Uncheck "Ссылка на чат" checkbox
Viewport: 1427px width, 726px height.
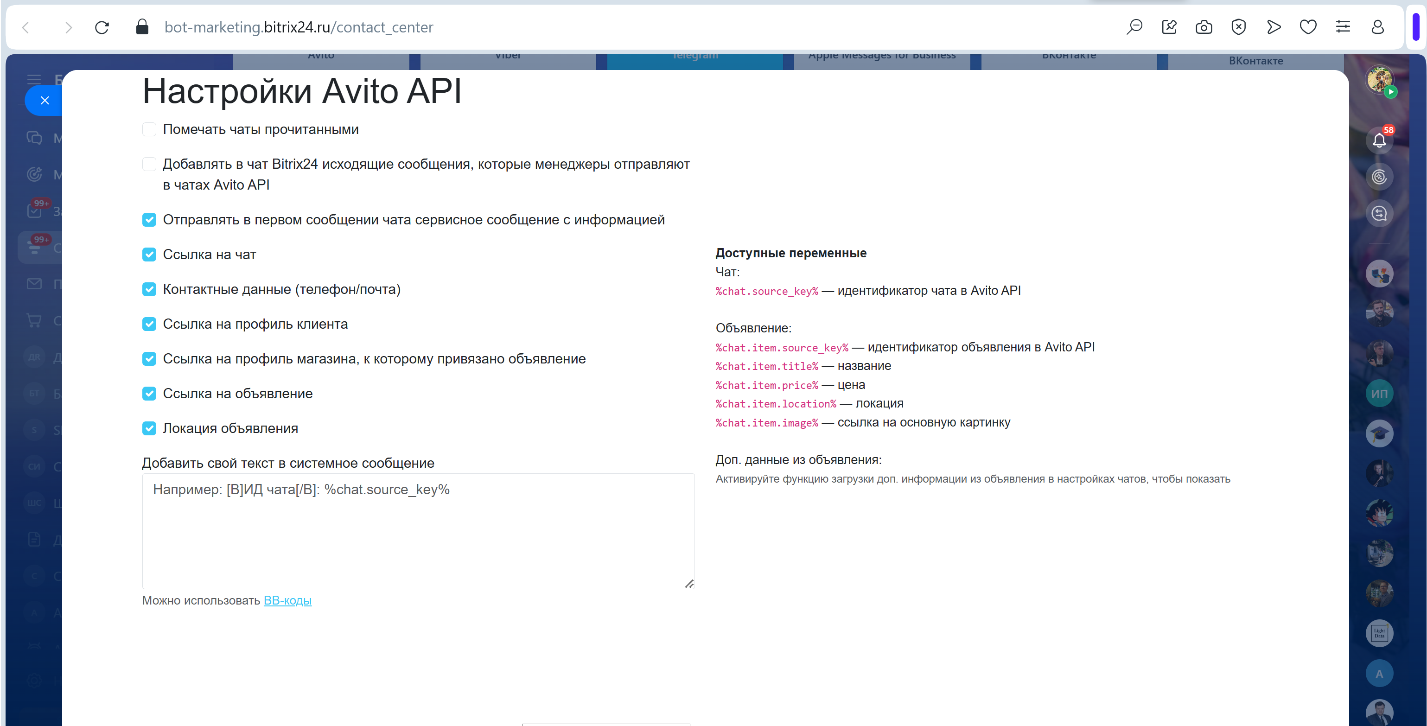tap(149, 255)
